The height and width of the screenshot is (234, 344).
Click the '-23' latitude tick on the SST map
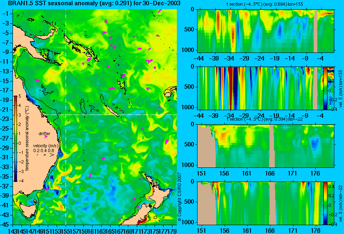(x=6, y=119)
